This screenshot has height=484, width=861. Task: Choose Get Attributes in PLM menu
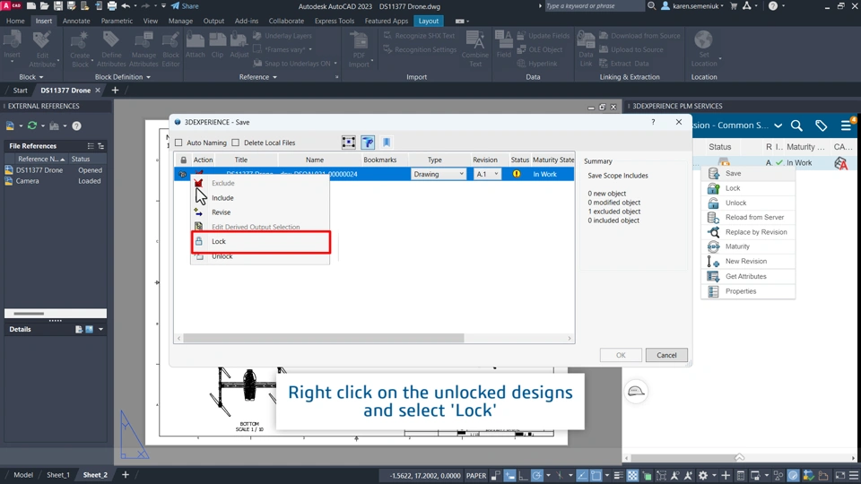pyautogui.click(x=748, y=277)
